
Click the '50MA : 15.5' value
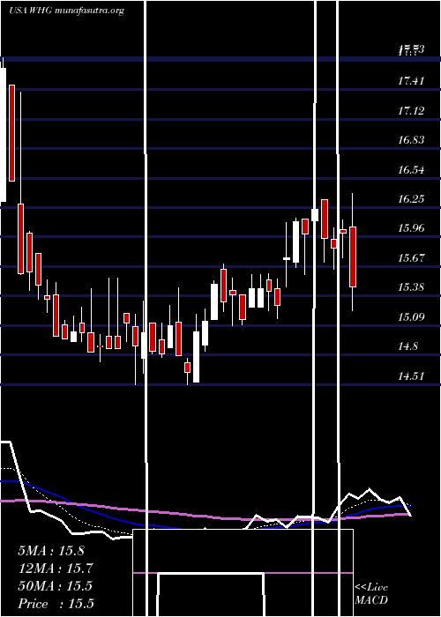click(x=55, y=586)
